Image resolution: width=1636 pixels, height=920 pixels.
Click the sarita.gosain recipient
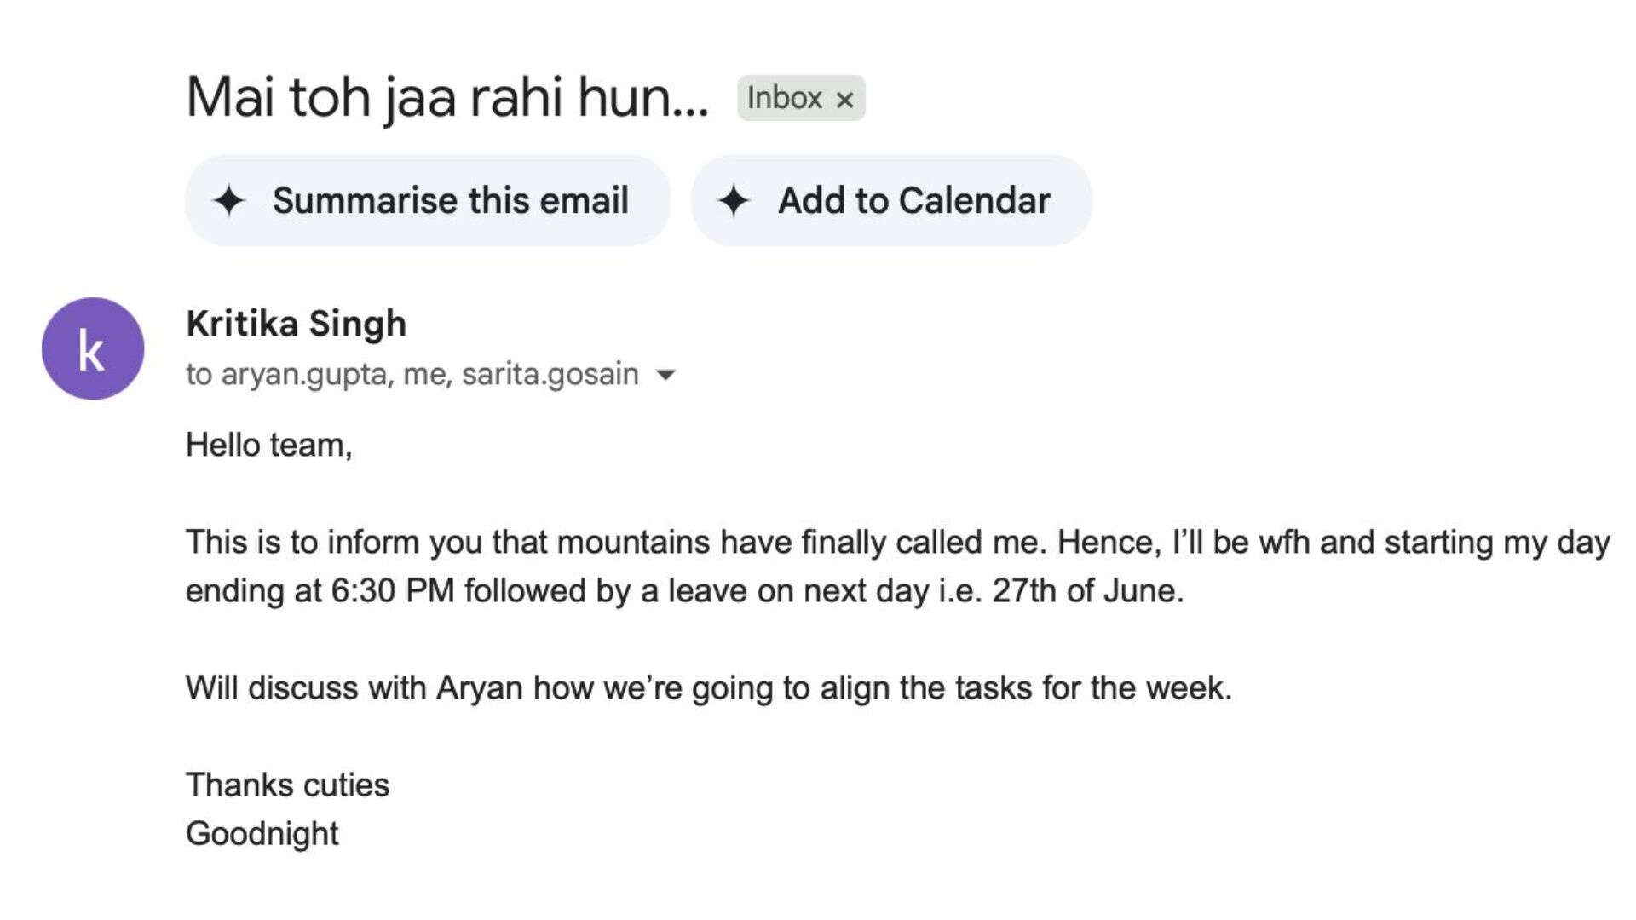tap(550, 374)
